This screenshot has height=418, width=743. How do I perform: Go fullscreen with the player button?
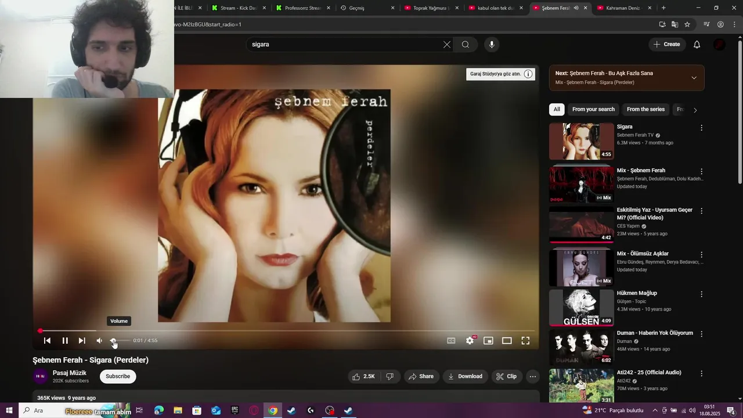click(525, 341)
